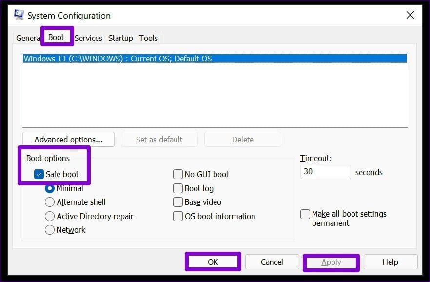This screenshot has height=282, width=430.
Task: Switch to the General tab
Action: [28, 38]
